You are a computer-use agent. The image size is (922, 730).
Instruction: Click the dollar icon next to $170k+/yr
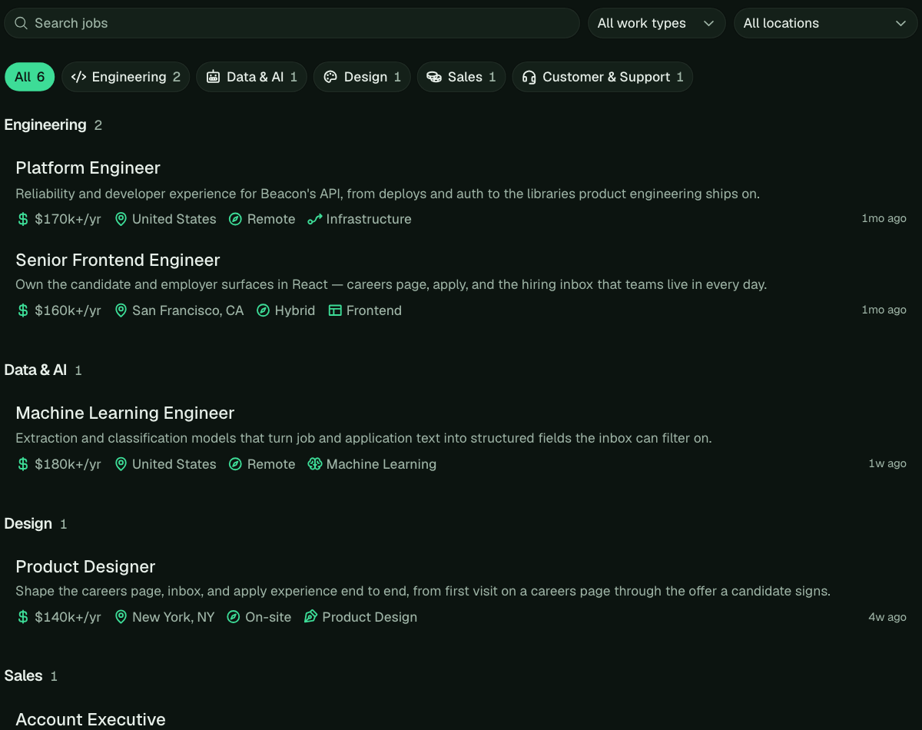pos(23,219)
